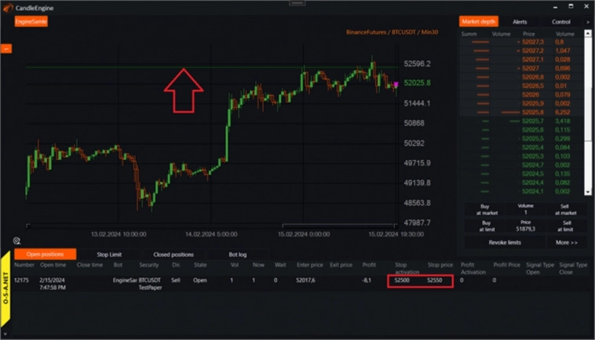This screenshot has height=340, width=595.
Task: Expand options via the More >> button
Action: [567, 243]
